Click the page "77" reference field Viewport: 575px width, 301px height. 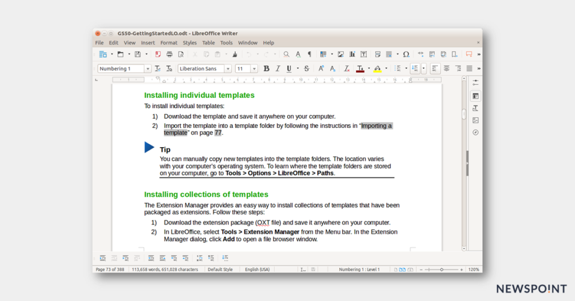[x=218, y=133]
